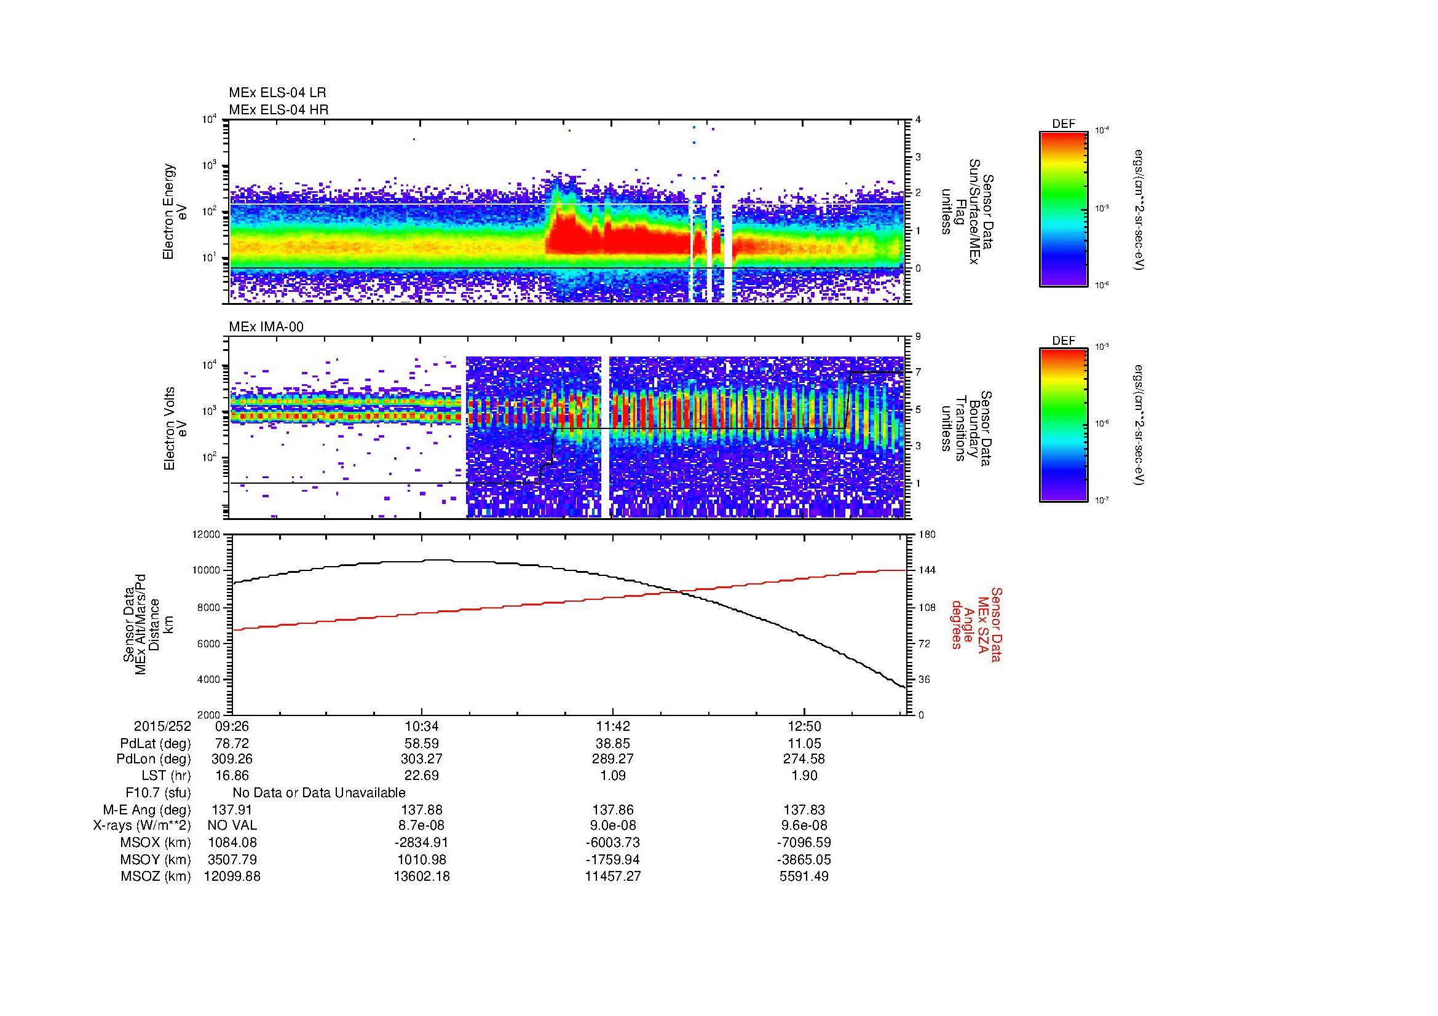Click the 'PdLat (deg)' row label

pos(156,744)
